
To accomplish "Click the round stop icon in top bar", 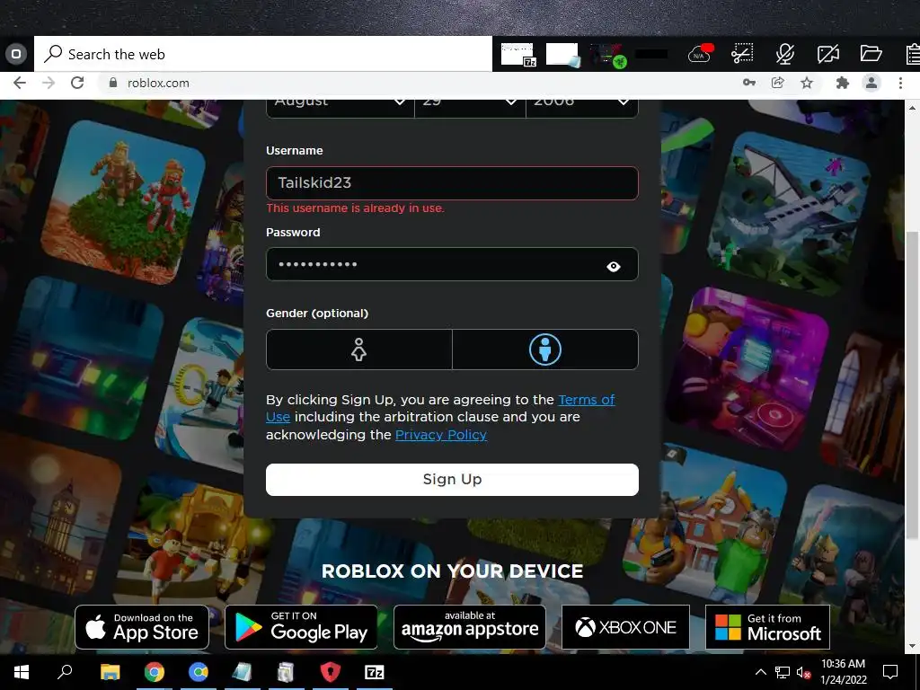I will (16, 54).
